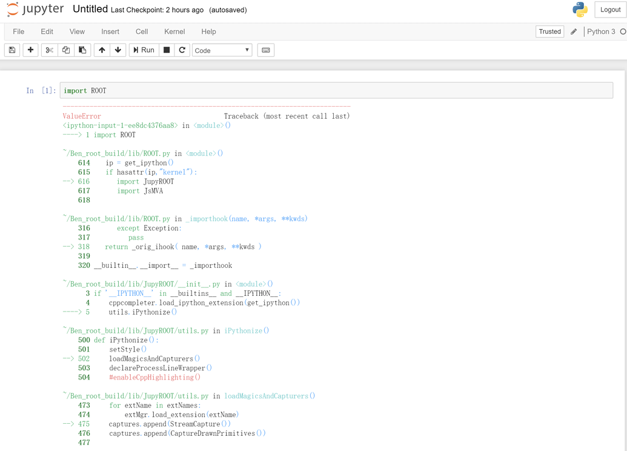627x451 pixels.
Task: Restart the kernel using the refresh icon
Action: pyautogui.click(x=182, y=50)
